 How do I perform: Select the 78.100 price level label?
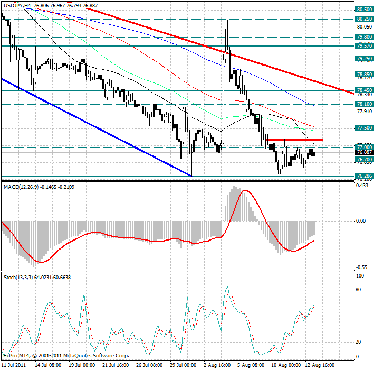pyautogui.click(x=364, y=104)
